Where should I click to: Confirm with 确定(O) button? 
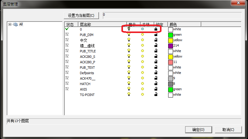pos(199,130)
